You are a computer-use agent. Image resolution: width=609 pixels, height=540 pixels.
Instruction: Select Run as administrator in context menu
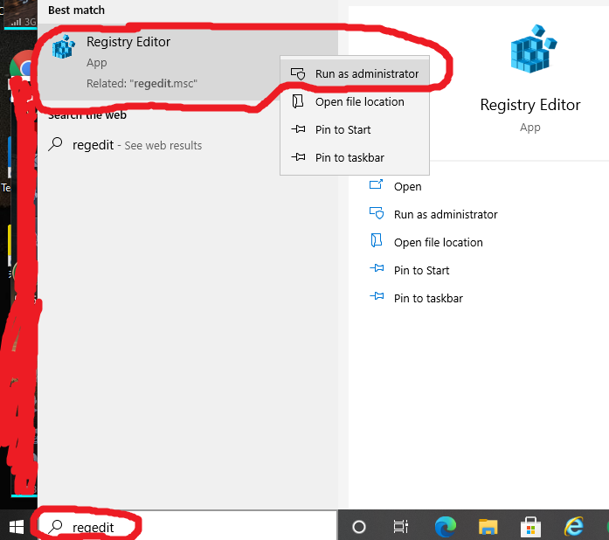(355, 73)
